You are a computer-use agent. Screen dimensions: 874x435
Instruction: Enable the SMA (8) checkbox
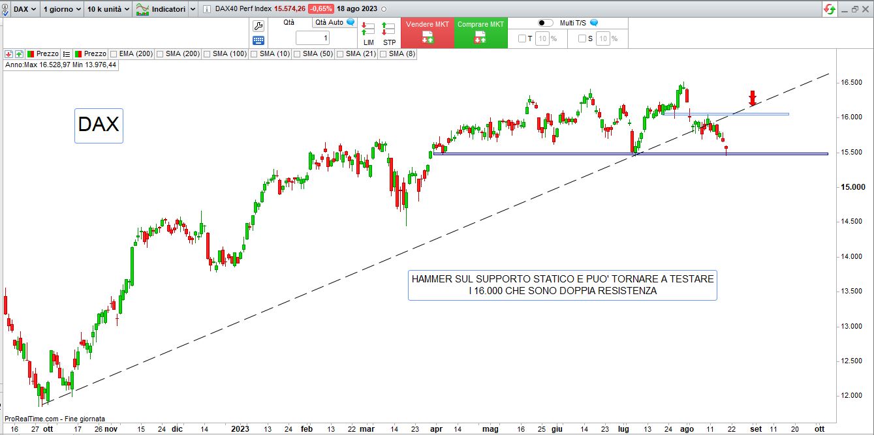383,54
